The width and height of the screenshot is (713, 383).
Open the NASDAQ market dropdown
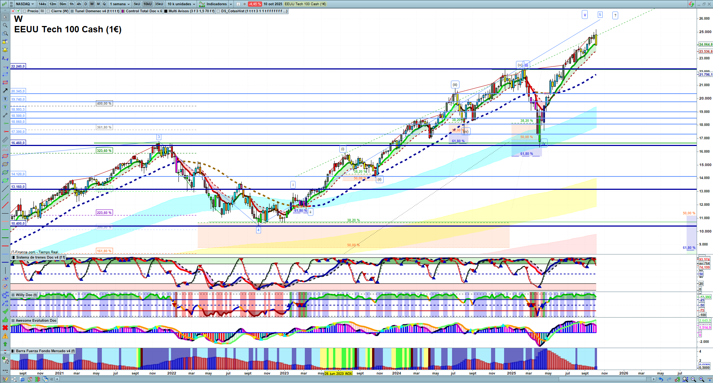[25, 4]
